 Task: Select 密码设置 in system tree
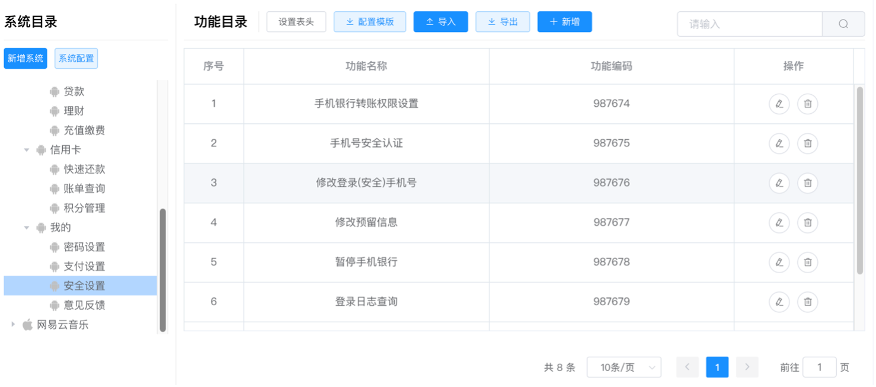(x=84, y=247)
